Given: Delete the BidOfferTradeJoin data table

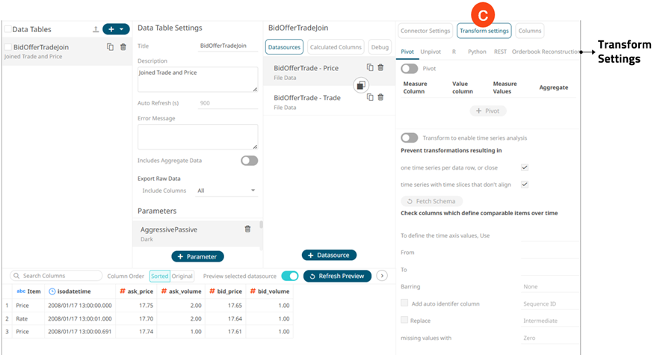Looking at the screenshot, I should [123, 47].
